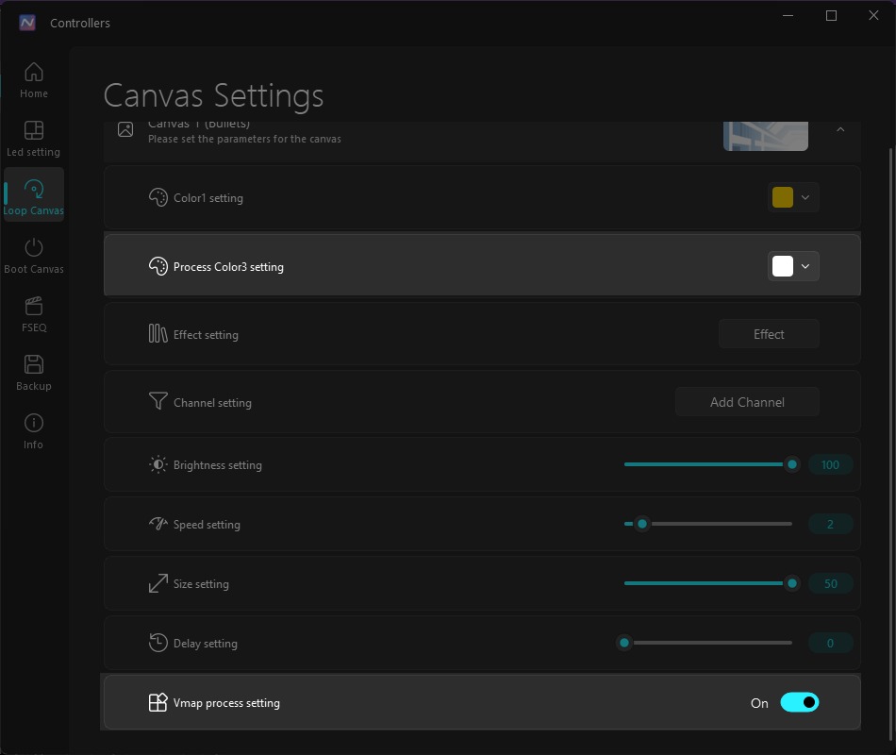Open the Process Color3 dropdown arrow

tap(805, 266)
